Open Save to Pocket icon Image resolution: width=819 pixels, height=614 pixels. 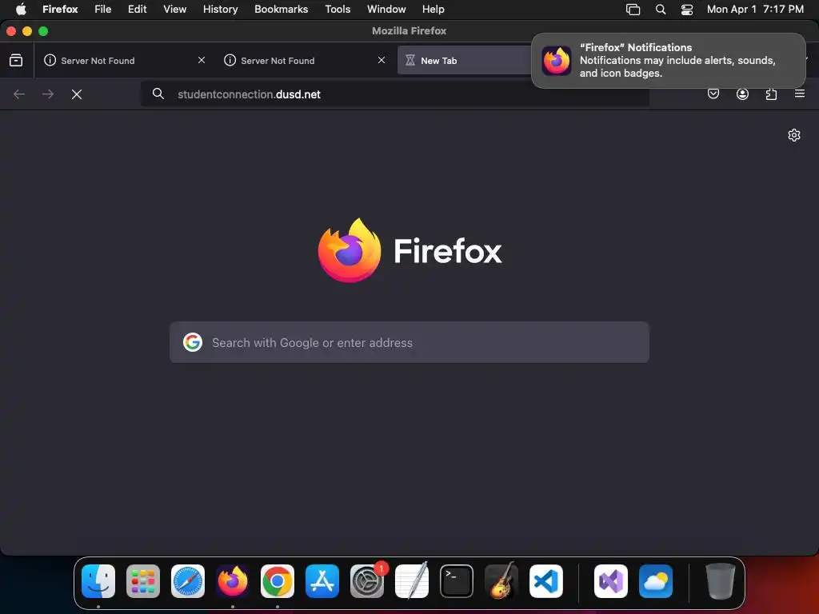(713, 94)
